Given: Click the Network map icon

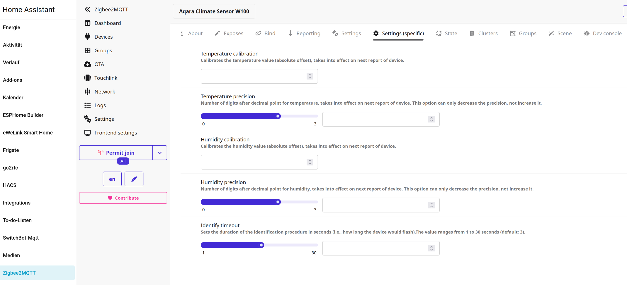Looking at the screenshot, I should [x=87, y=91].
